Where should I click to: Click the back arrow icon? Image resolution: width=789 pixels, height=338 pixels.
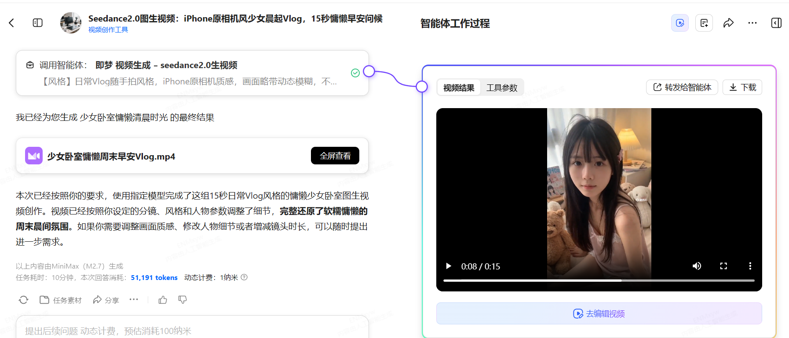[x=12, y=23]
